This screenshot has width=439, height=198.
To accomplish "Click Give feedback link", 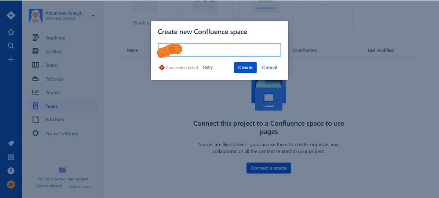I will point(49,186).
